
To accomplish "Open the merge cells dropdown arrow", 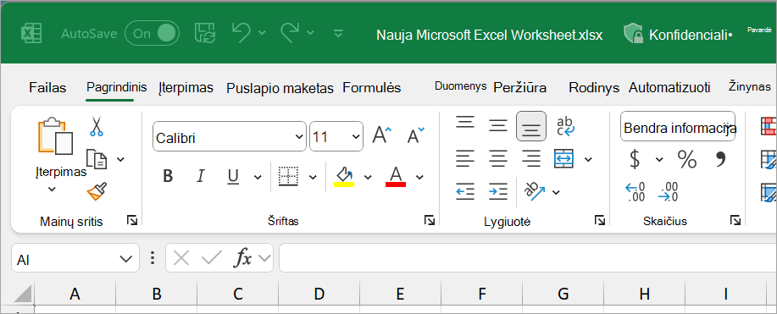I will click(x=588, y=159).
